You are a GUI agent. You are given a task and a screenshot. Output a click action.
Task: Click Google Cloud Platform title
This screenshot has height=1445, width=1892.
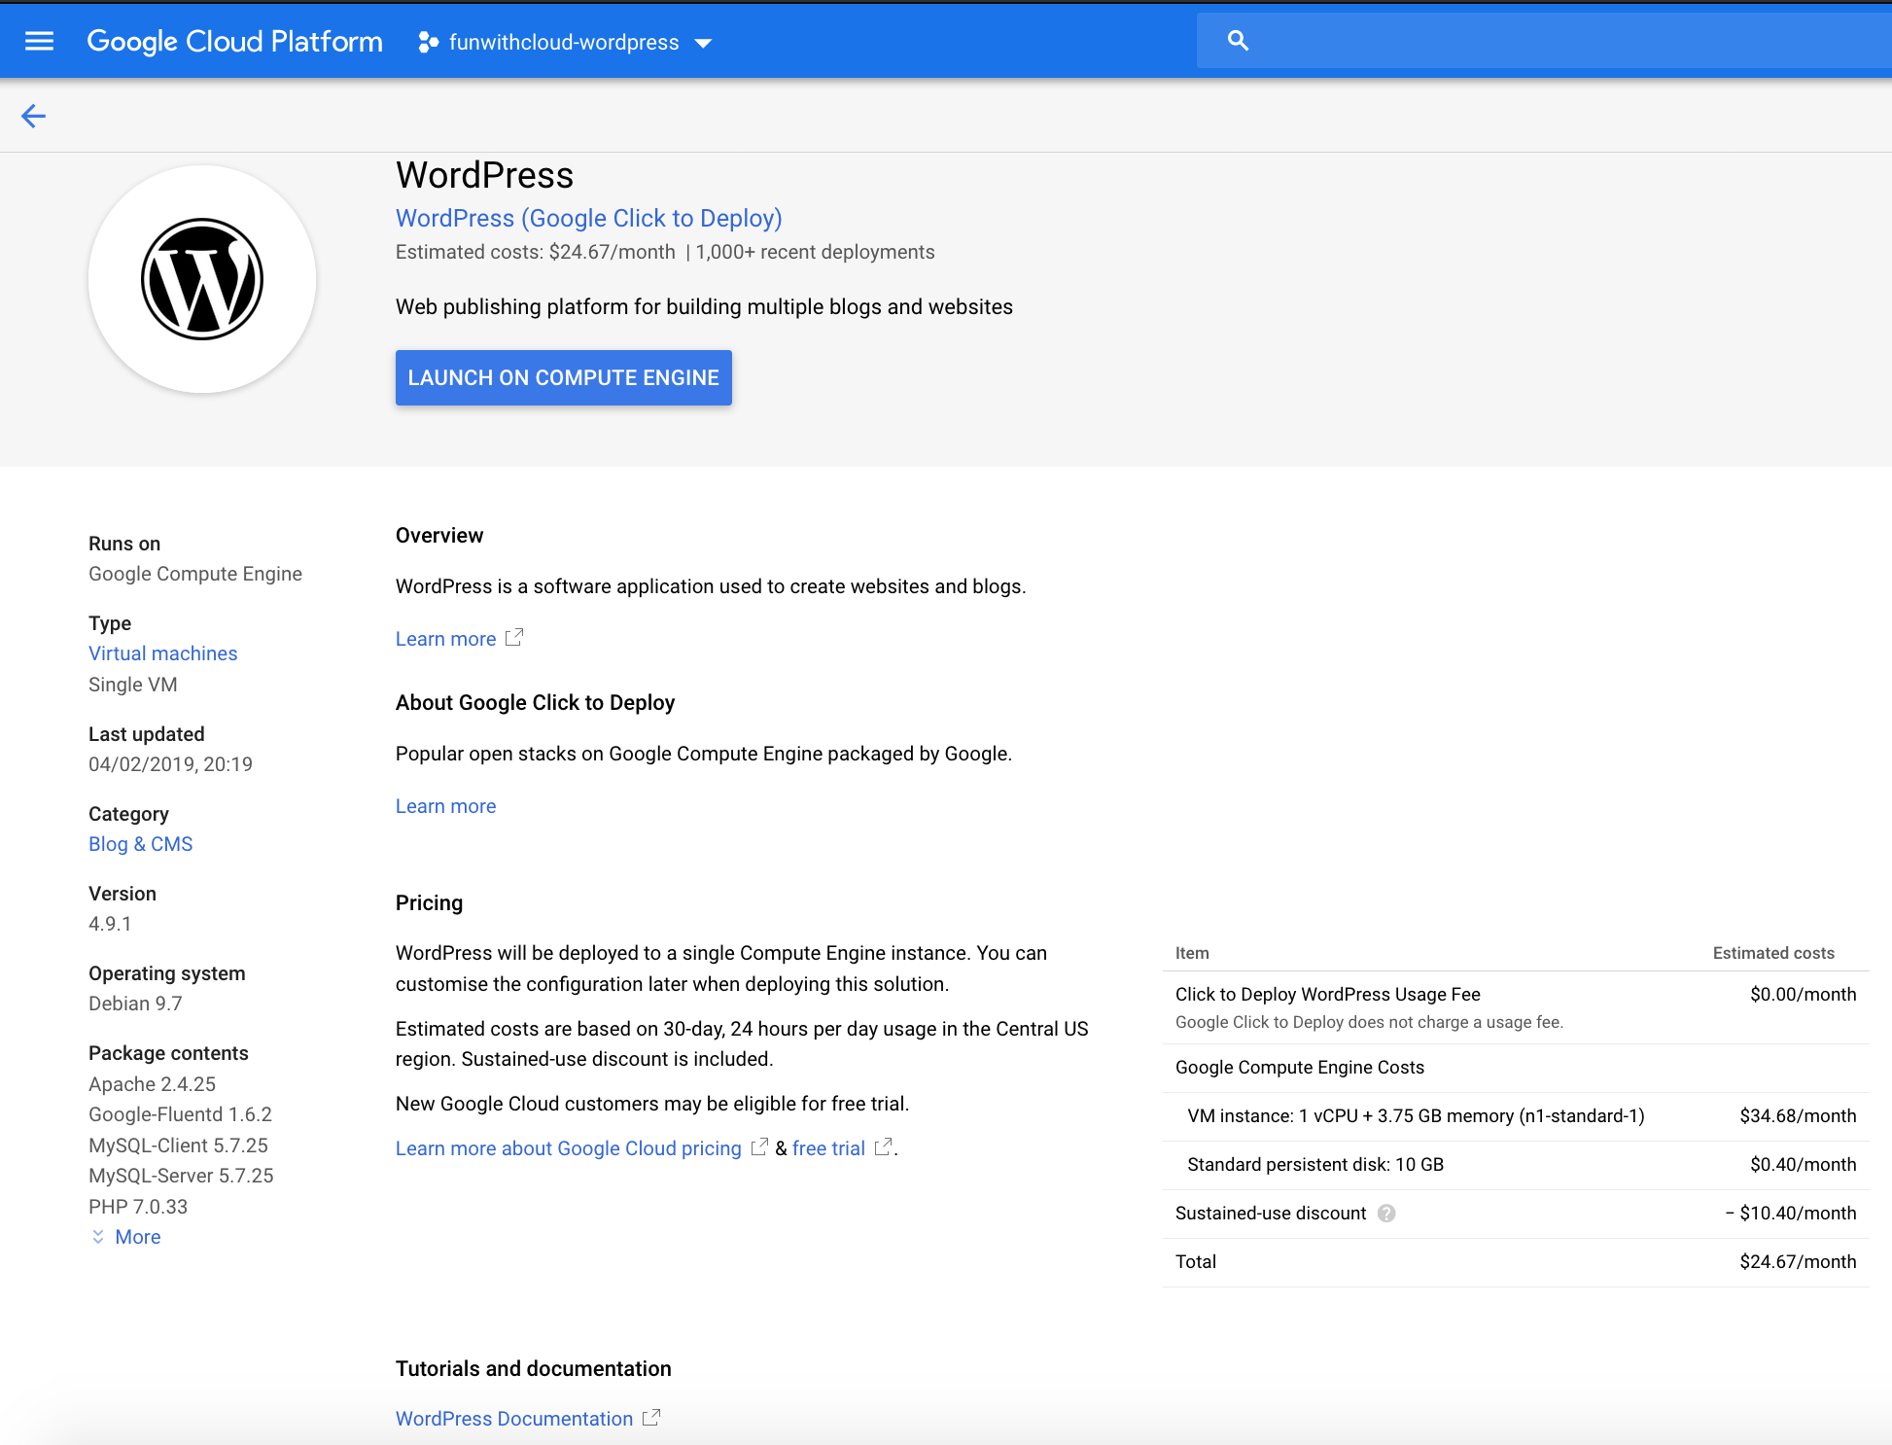234,42
